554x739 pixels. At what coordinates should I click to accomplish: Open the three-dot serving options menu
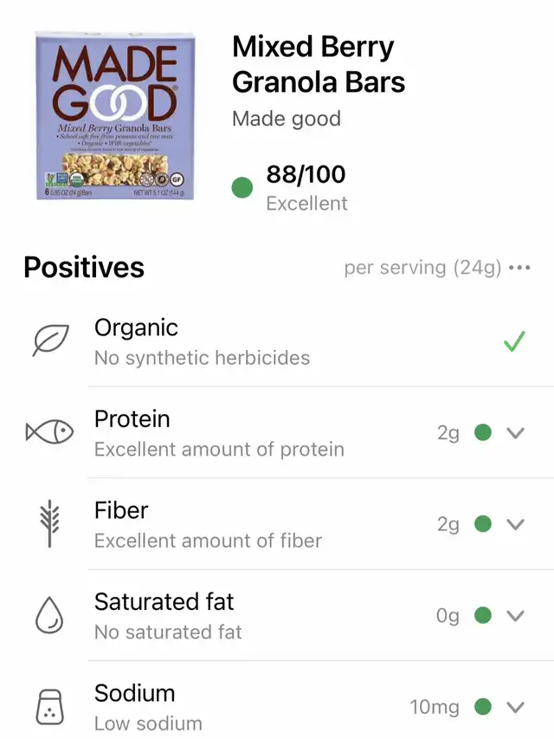point(520,268)
